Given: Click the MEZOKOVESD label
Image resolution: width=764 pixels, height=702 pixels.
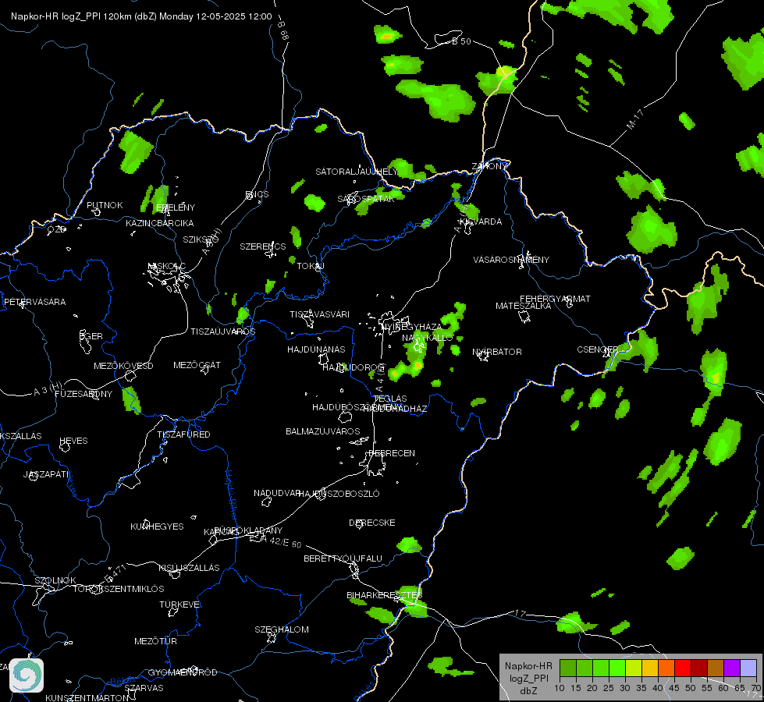Looking at the screenshot, I should pos(123,366).
